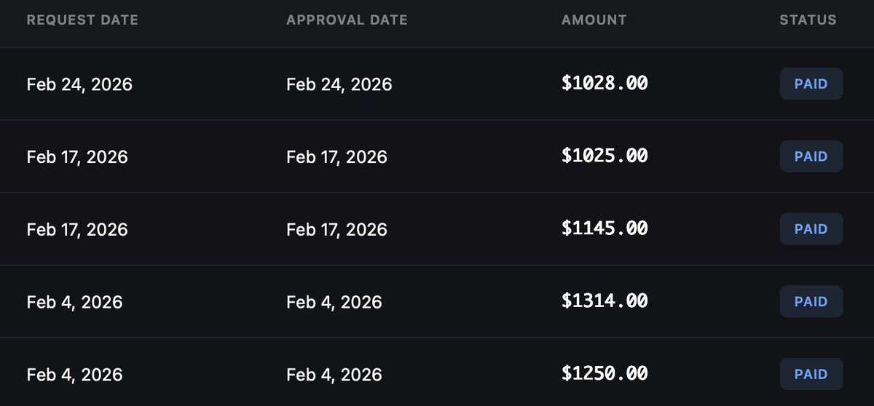The height and width of the screenshot is (406, 874).
Task: Select PAID status on the $1250.00 row
Action: pos(811,374)
